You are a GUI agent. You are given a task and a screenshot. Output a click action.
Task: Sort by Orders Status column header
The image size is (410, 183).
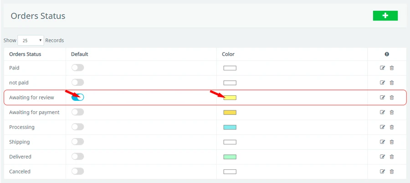coord(25,54)
